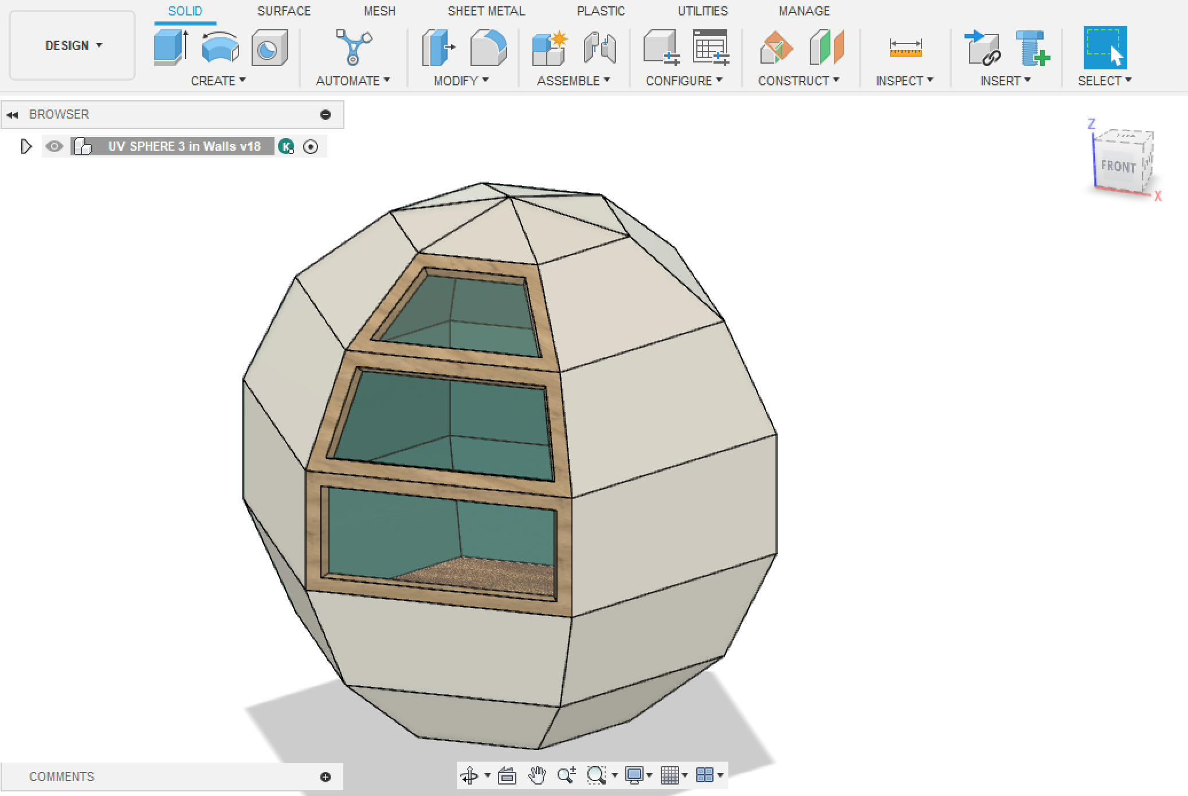Screen dimensions: 1188x796
Task: Click the Midplane construct icon
Action: [827, 48]
